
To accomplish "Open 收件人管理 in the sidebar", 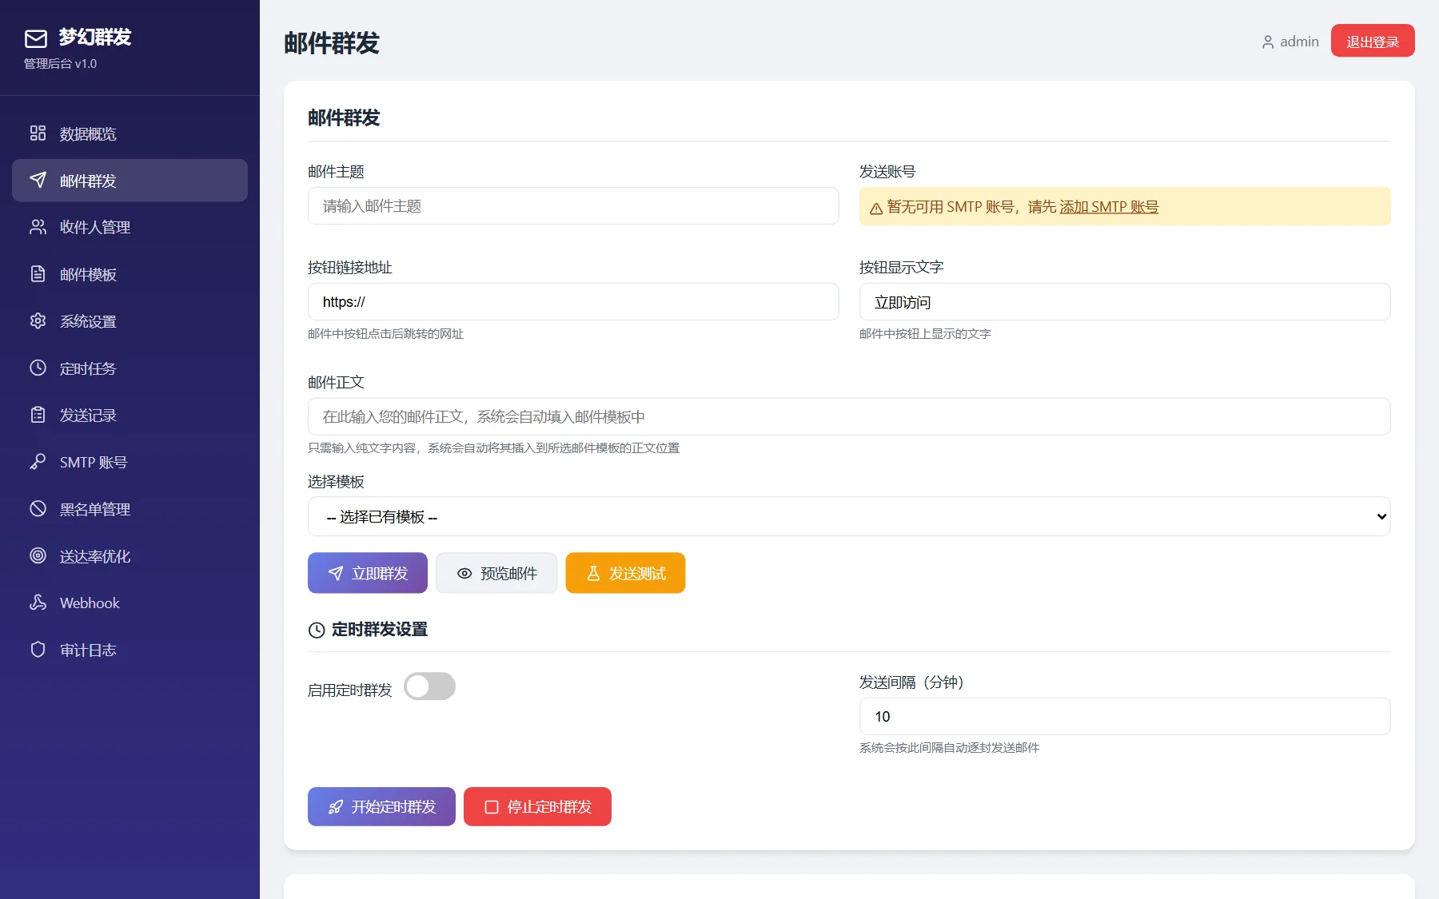I will pos(130,227).
